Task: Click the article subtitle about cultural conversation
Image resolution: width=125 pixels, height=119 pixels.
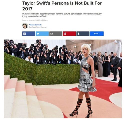Action: (x=62, y=15)
